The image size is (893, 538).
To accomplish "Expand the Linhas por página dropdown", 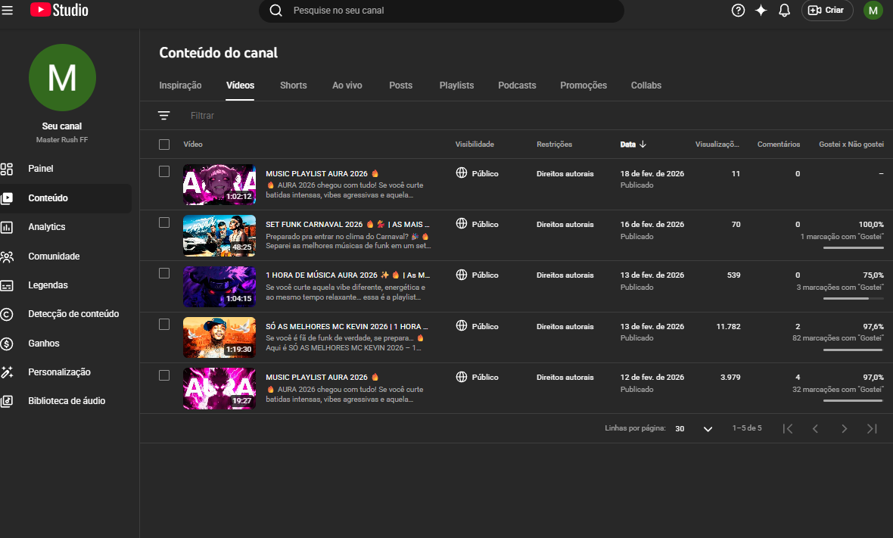I will coord(708,429).
